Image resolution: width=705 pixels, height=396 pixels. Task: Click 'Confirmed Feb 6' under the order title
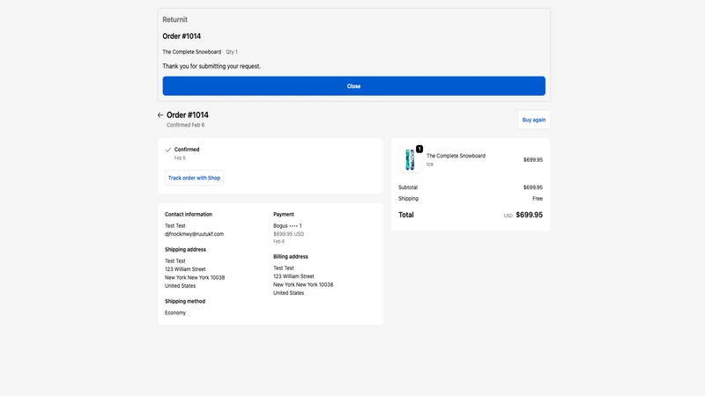(x=185, y=125)
